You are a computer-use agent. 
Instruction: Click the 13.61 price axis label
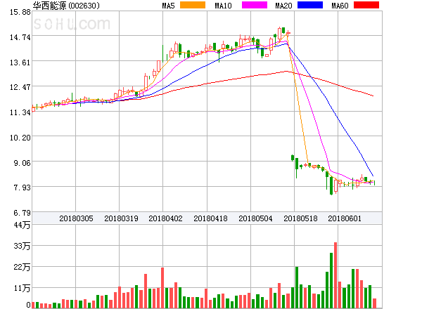(x=20, y=63)
